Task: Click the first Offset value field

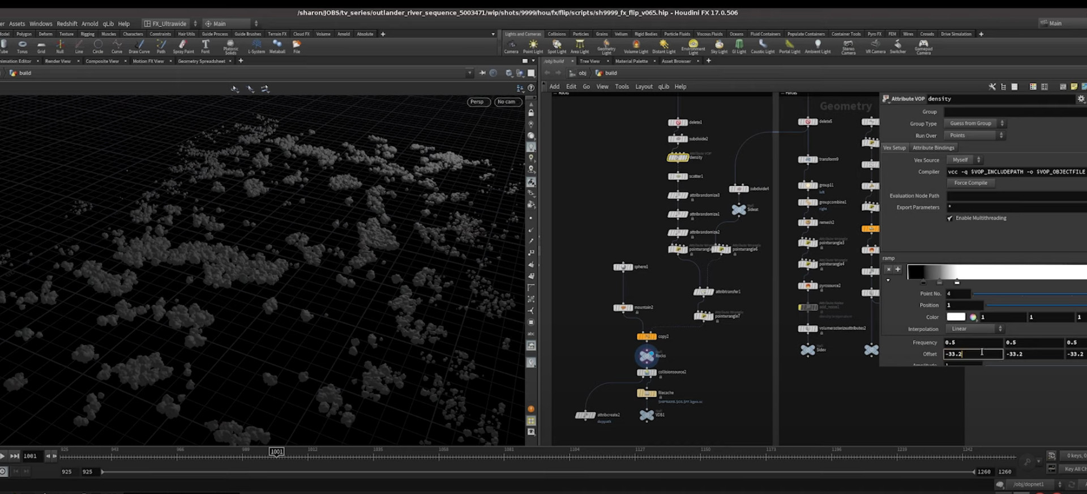Action: (x=973, y=354)
